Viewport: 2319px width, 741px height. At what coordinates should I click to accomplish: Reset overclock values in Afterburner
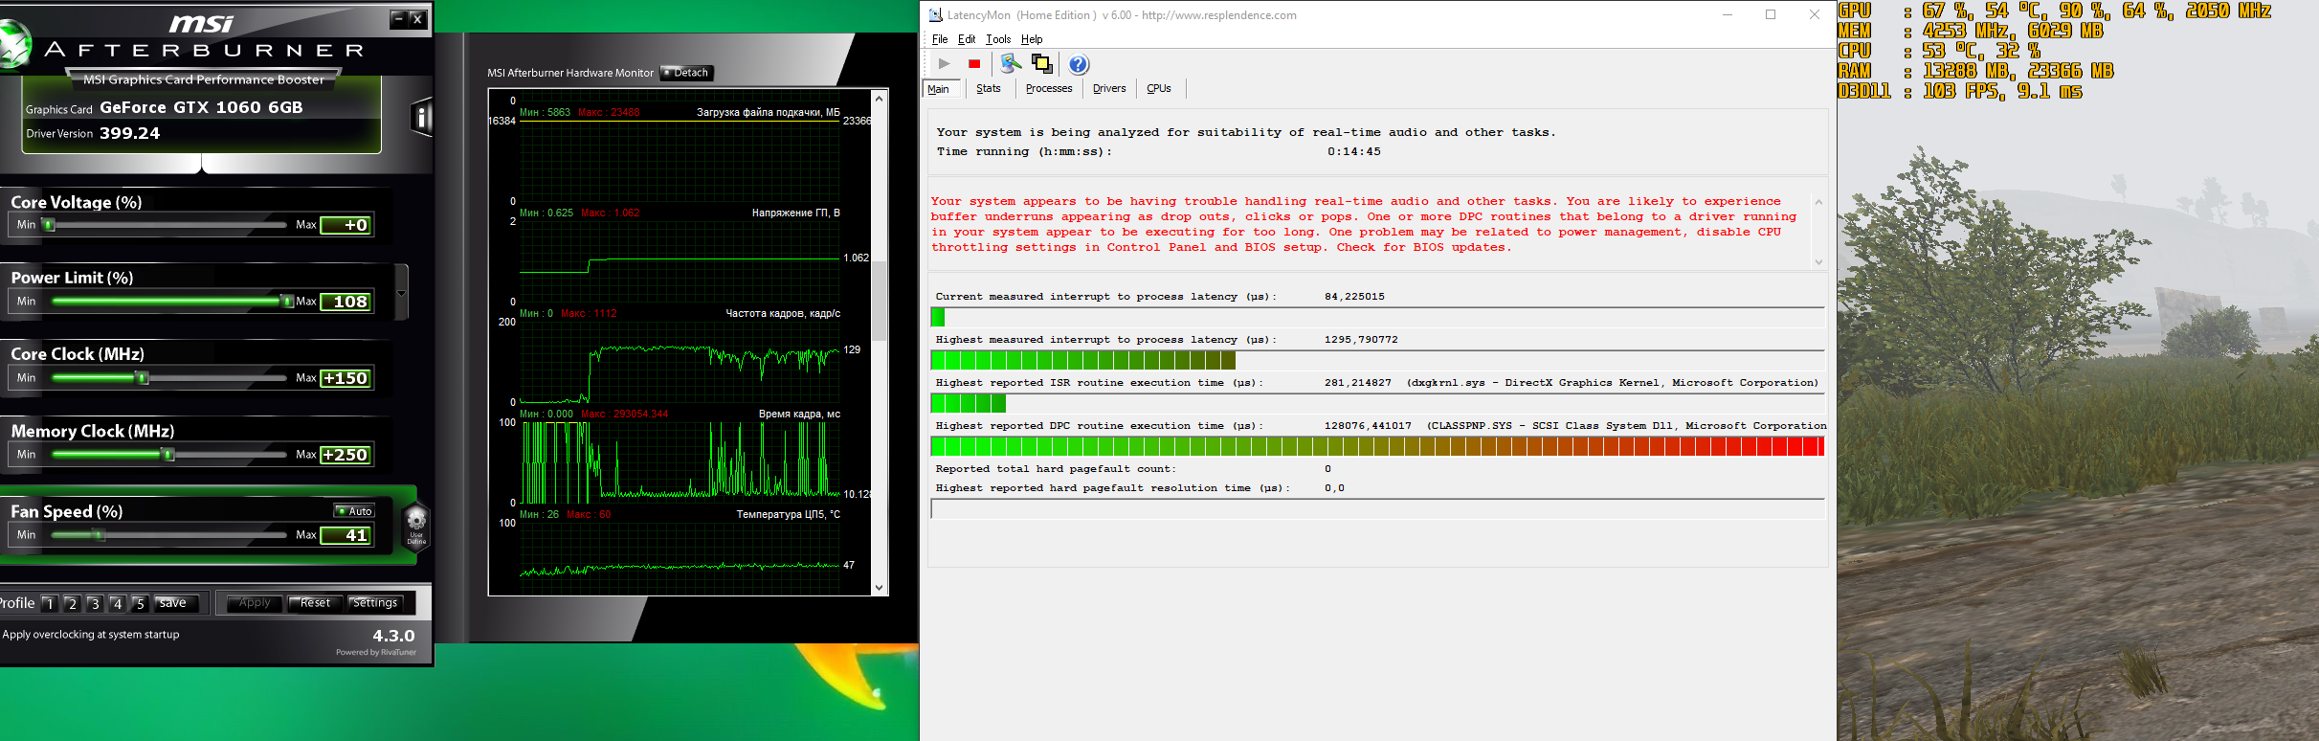pyautogui.click(x=315, y=603)
